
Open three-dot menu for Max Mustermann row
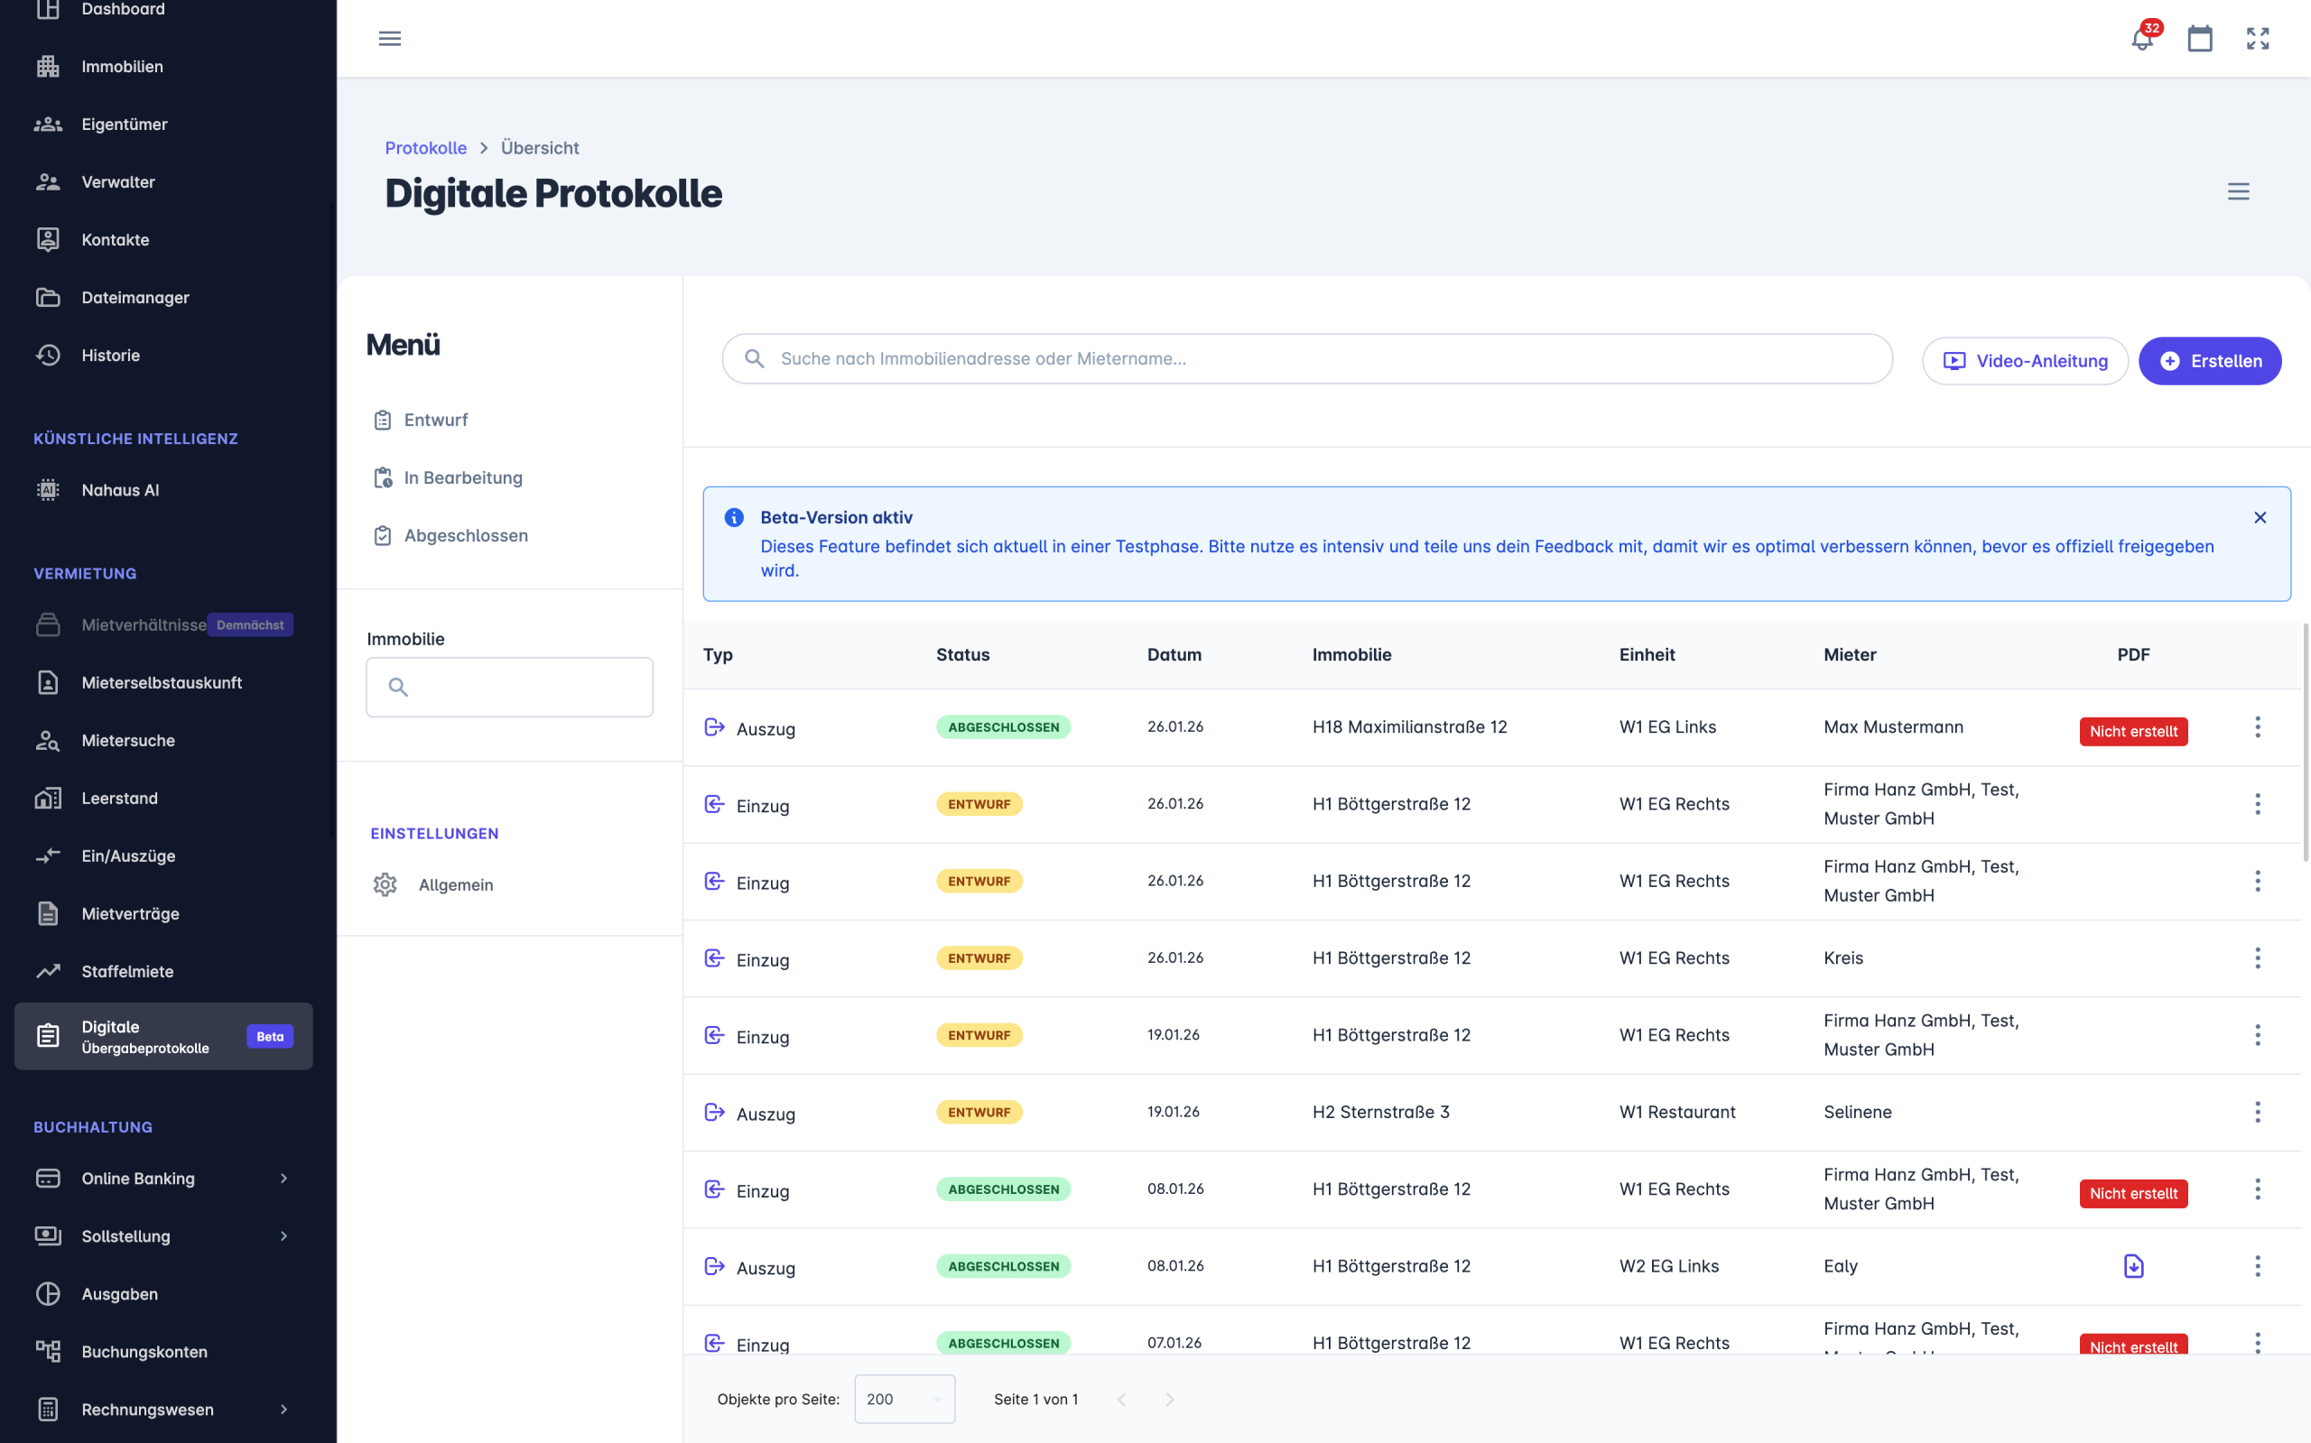(2258, 727)
